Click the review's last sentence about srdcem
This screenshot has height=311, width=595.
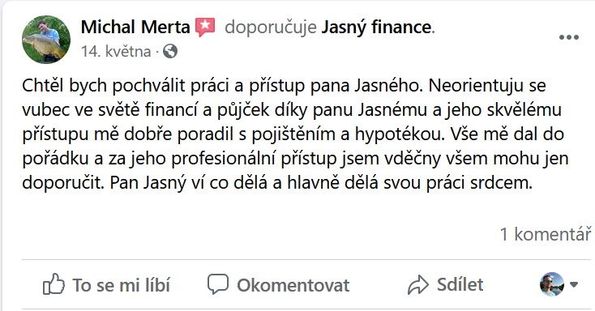pyautogui.click(x=321, y=183)
